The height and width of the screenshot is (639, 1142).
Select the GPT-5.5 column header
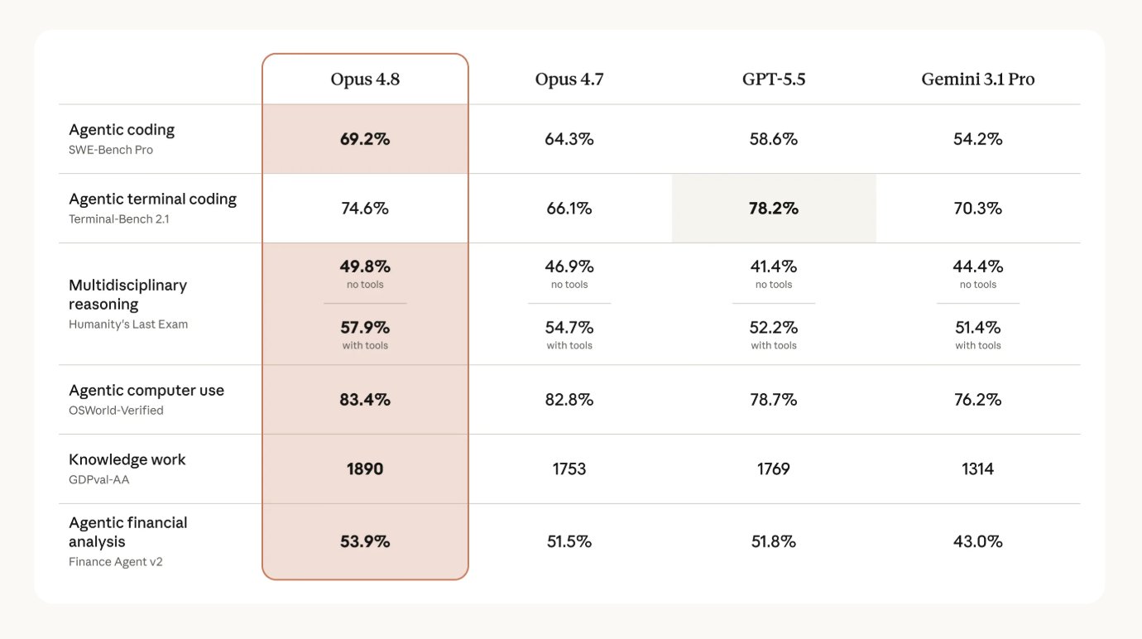[x=774, y=79]
